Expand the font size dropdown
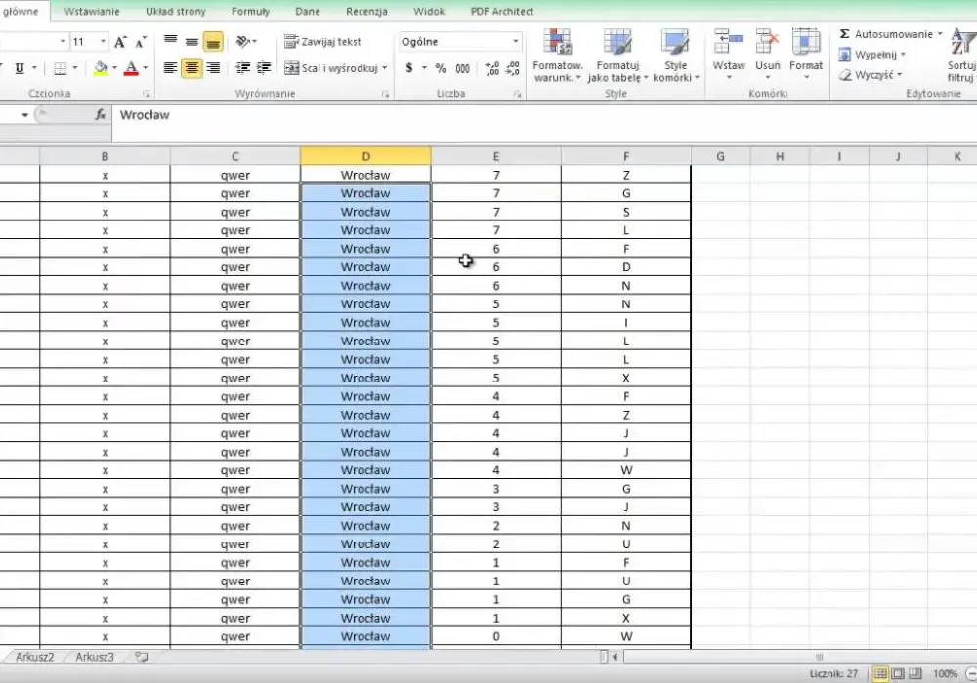The height and width of the screenshot is (683, 977). (103, 42)
